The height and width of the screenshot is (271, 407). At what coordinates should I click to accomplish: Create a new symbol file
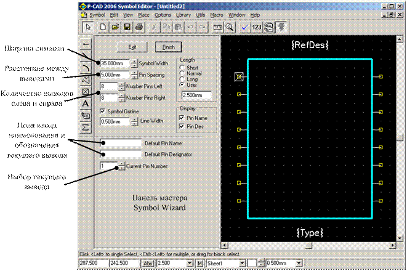[x=103, y=27]
